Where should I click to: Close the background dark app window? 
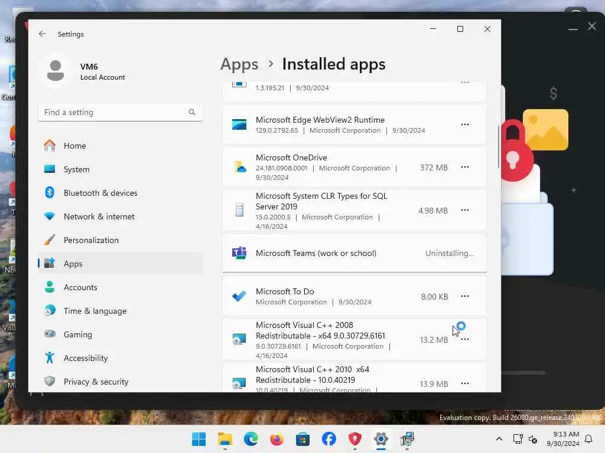pos(592,26)
